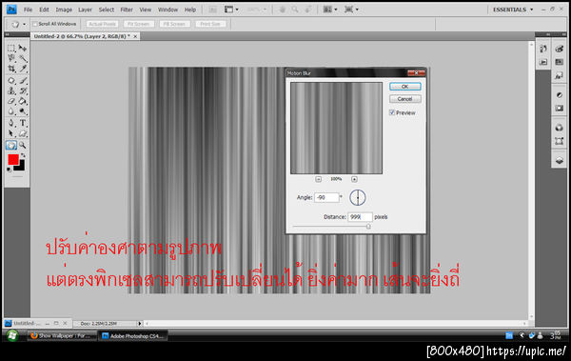The height and width of the screenshot is (361, 571).
Task: Open the Styles panel icon
Action: [x=559, y=76]
